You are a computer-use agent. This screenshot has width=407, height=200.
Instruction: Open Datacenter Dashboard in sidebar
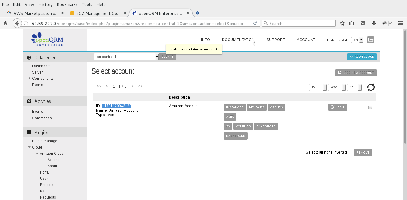click(x=41, y=66)
